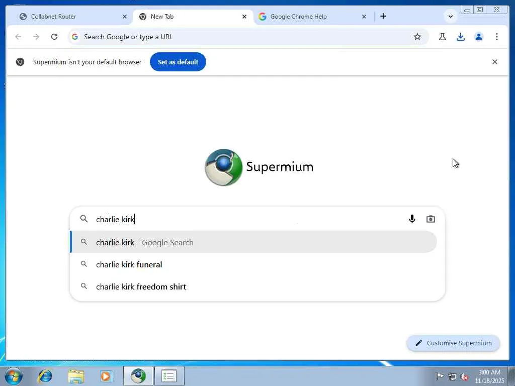Open a new tab with plus button
This screenshot has height=386, width=515.
pyautogui.click(x=383, y=16)
